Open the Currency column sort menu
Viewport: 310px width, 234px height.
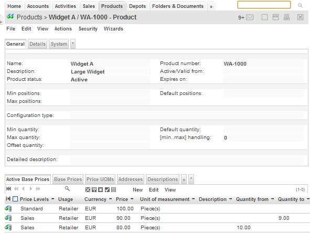click(110, 199)
